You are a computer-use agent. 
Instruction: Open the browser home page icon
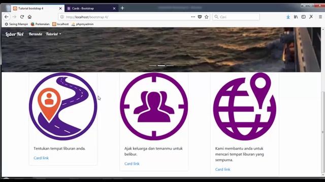29,17
